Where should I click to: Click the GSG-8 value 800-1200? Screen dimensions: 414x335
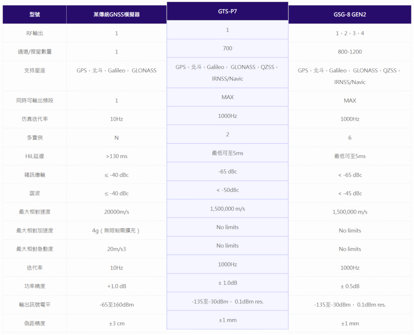tap(350, 52)
